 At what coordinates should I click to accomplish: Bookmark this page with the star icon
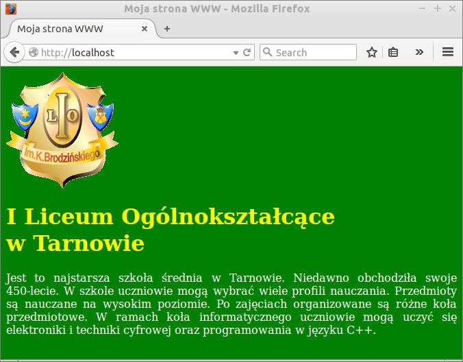pyautogui.click(x=372, y=52)
